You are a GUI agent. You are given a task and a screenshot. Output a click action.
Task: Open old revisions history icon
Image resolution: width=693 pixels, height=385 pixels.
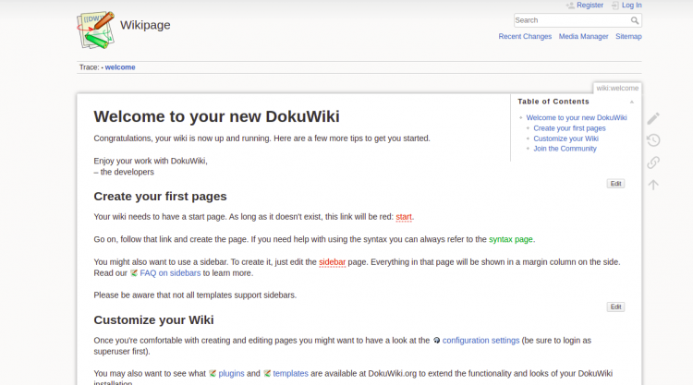pyautogui.click(x=653, y=140)
